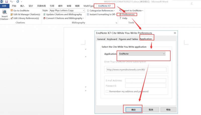Select the Keyboard tab in preferences dialog
Image resolution: width=201 pixels, height=115 pixels.
pos(112,39)
